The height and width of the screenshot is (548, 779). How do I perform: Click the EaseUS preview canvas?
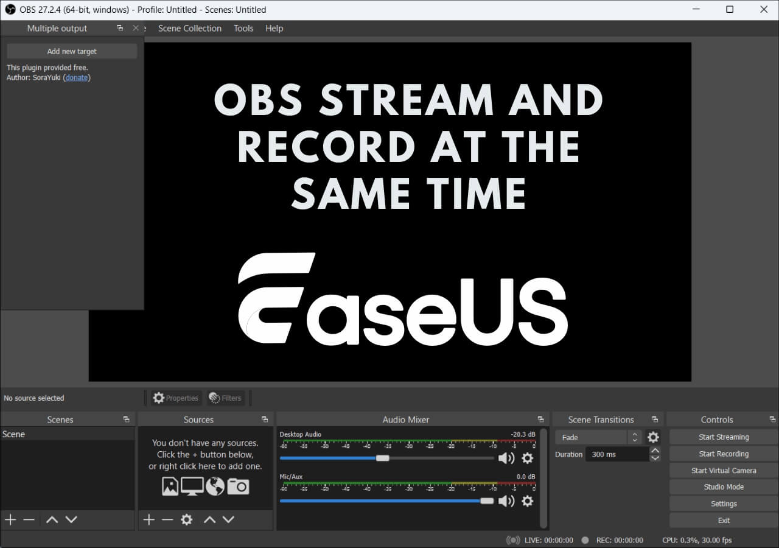pos(389,212)
